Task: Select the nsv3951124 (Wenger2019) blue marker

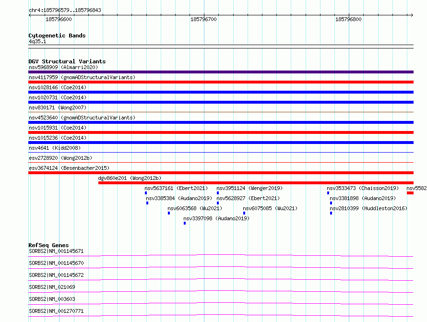Action: (x=218, y=193)
